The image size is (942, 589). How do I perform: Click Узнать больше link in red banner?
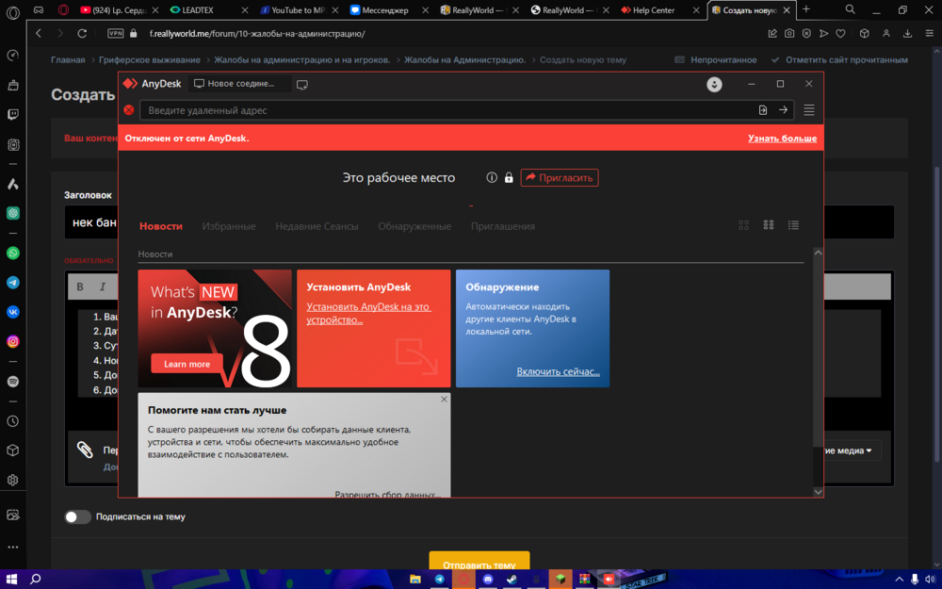coord(782,139)
